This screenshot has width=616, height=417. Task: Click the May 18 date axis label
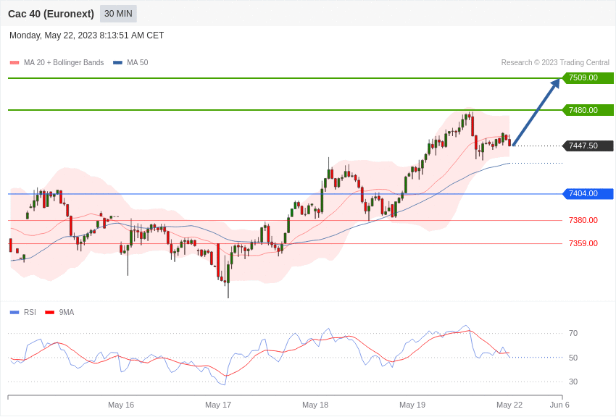click(x=315, y=405)
